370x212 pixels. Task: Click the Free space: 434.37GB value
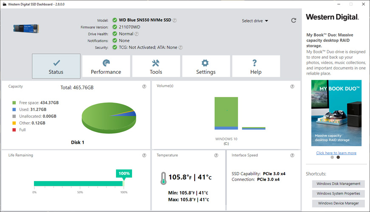(49, 103)
